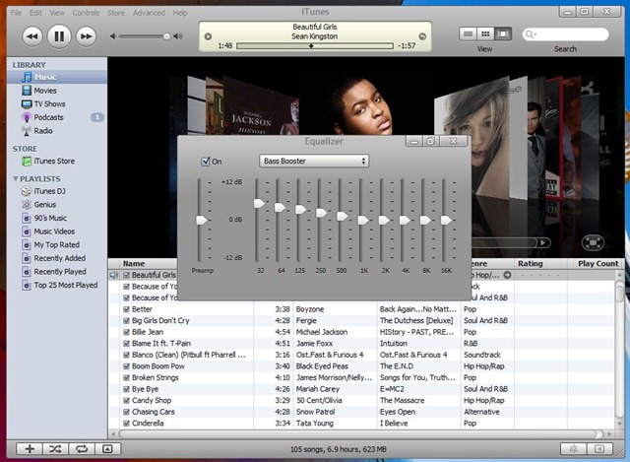
Task: Click the Podcasts unplayed count badge
Action: pyautogui.click(x=96, y=117)
